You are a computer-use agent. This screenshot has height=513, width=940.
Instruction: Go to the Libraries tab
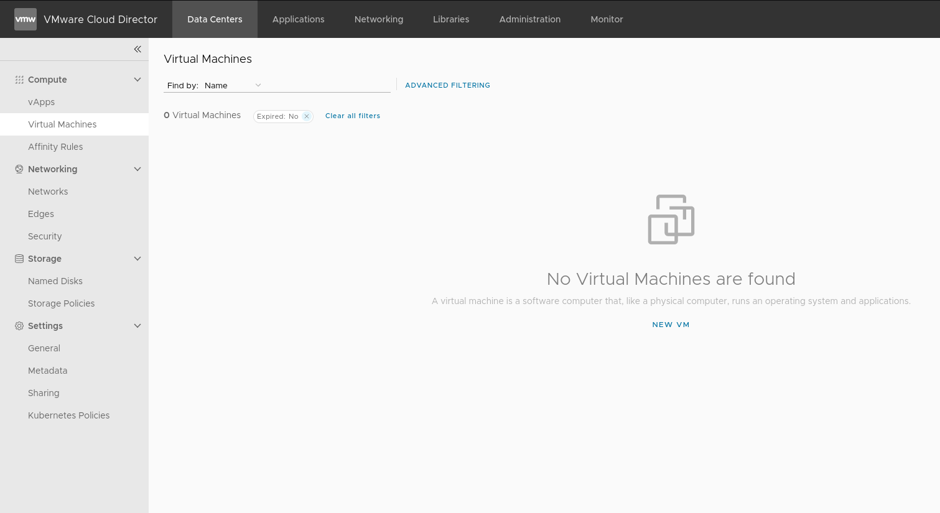tap(451, 19)
